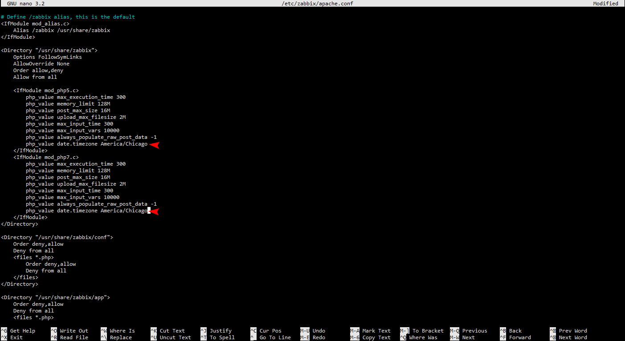Click the Where Is search shortcut

pyautogui.click(x=122, y=331)
